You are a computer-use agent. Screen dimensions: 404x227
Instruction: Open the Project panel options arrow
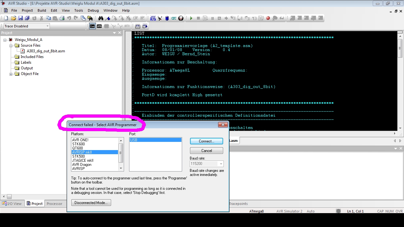pos(115,33)
